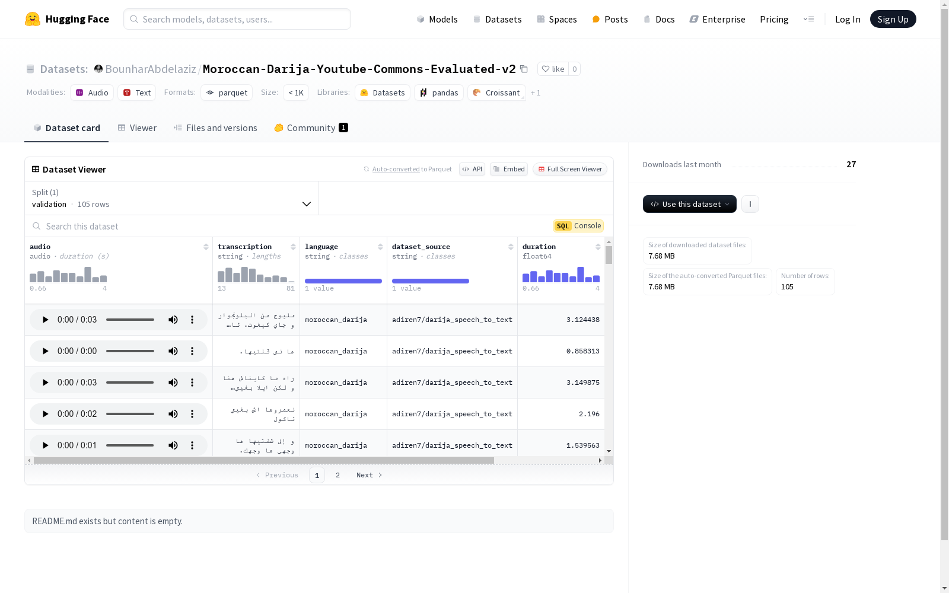Sort by the duration column
Screen dimensions: 949x593
click(x=598, y=247)
